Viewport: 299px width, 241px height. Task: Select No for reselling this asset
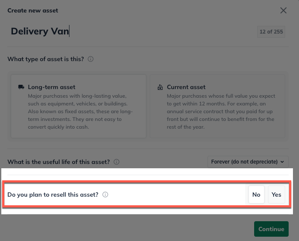(x=256, y=195)
